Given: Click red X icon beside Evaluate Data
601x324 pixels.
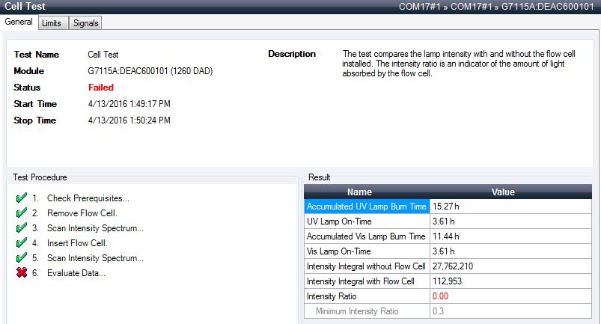Looking at the screenshot, I should tap(21, 273).
